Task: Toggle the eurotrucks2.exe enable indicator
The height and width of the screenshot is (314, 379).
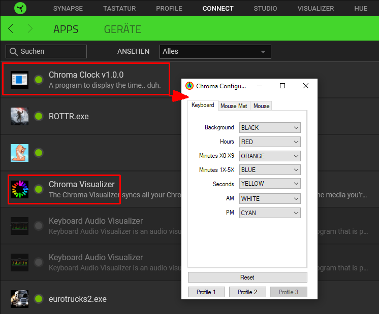Action: click(x=38, y=299)
